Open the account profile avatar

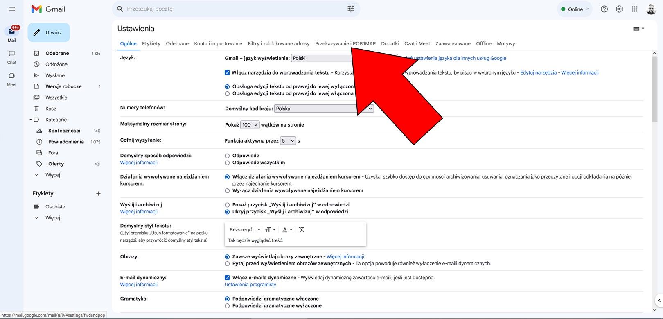click(x=651, y=9)
